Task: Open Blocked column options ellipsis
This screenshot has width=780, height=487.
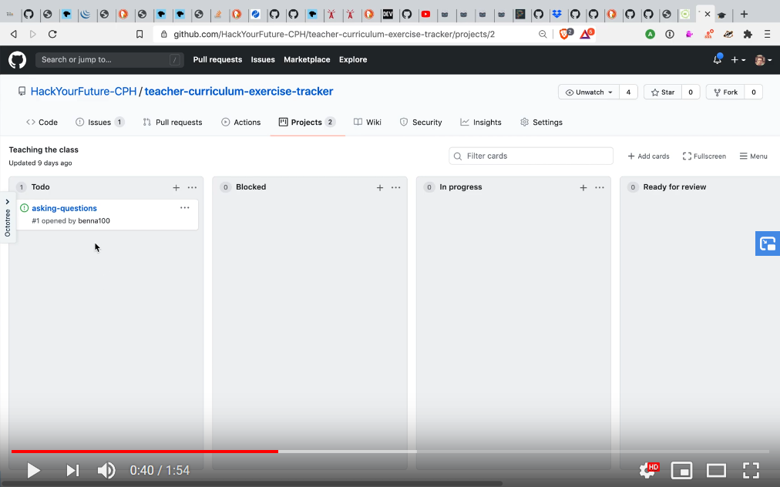Action: [x=396, y=187]
